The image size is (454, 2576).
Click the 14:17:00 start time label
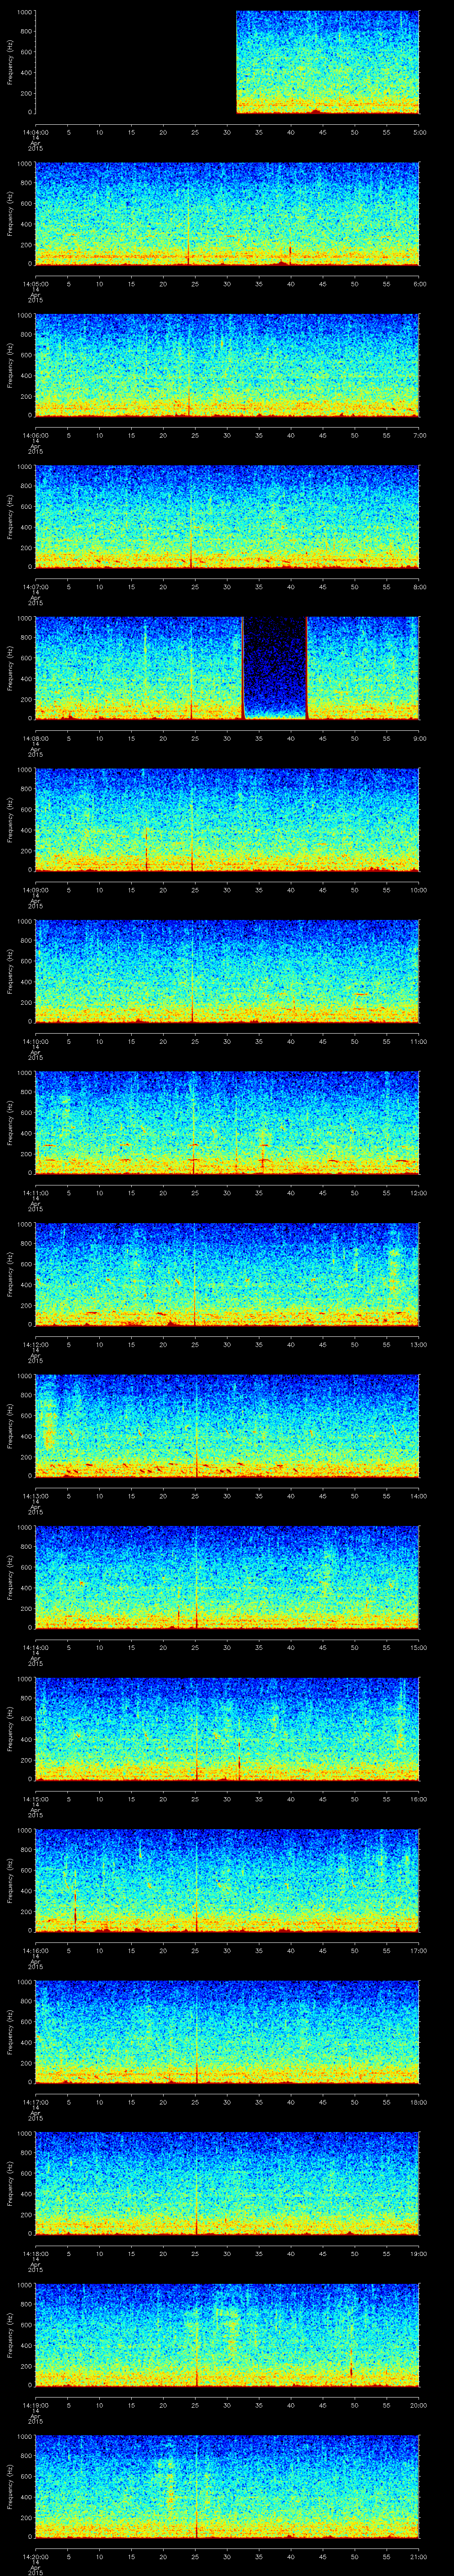pos(35,2101)
